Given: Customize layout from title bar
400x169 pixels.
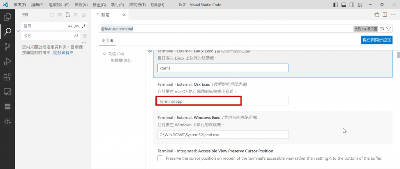Looking at the screenshot, I should (x=360, y=5).
